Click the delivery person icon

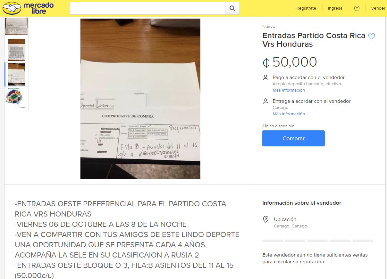[265, 101]
